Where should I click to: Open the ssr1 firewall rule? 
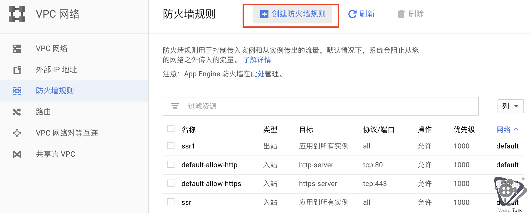(x=188, y=146)
